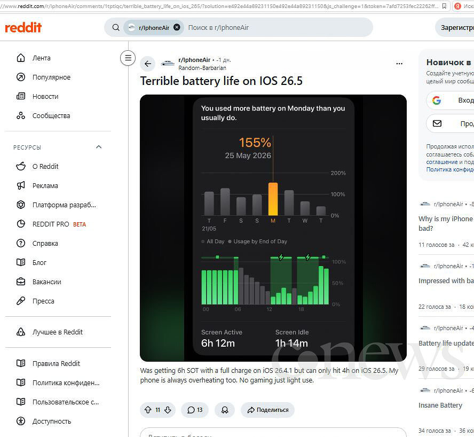Click the REDDIT PRO chart icon
474x437 pixels.
pos(21,224)
